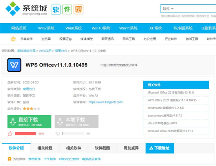The image size is (216, 166).
Task: Go to 网站首页 in blue navigation
Action: pyautogui.click(x=19, y=28)
